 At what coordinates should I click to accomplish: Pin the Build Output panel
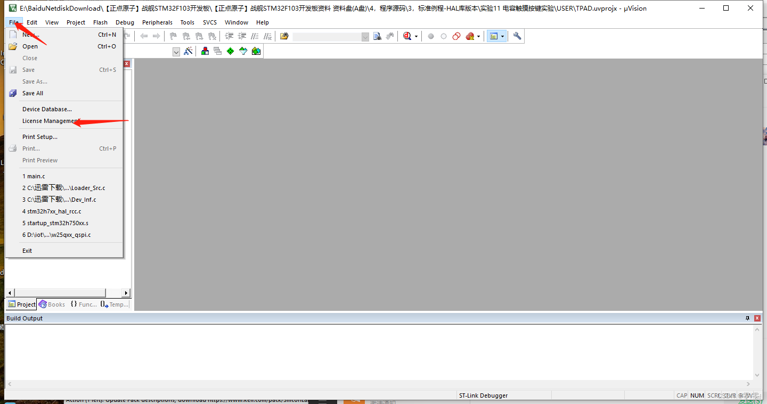pos(747,318)
